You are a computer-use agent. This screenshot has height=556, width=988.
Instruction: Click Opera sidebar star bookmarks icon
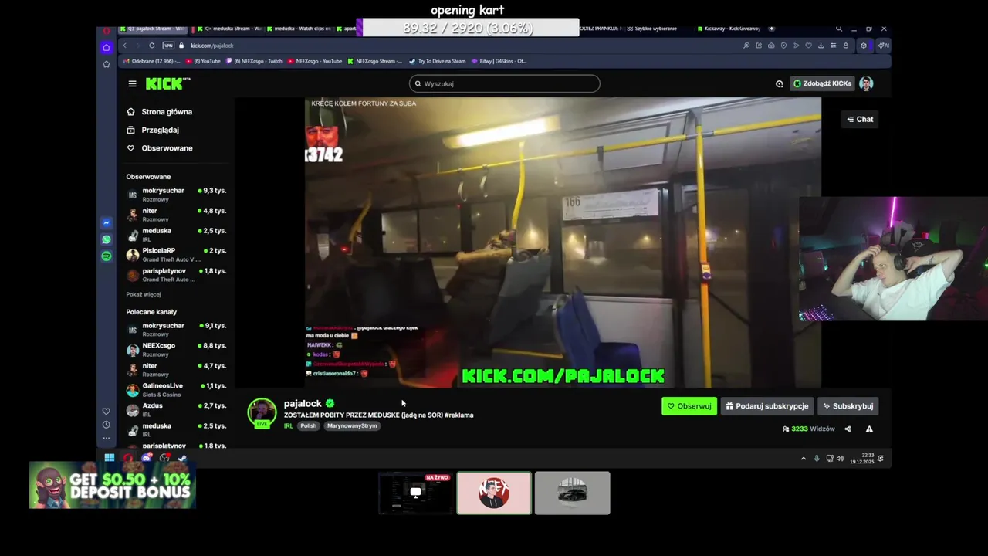pos(107,64)
